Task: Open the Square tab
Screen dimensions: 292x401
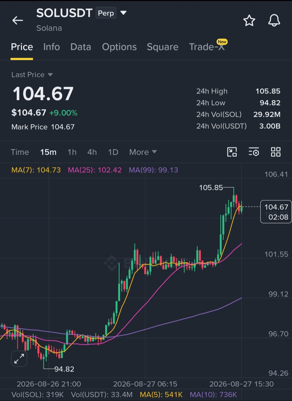Action: pos(162,47)
